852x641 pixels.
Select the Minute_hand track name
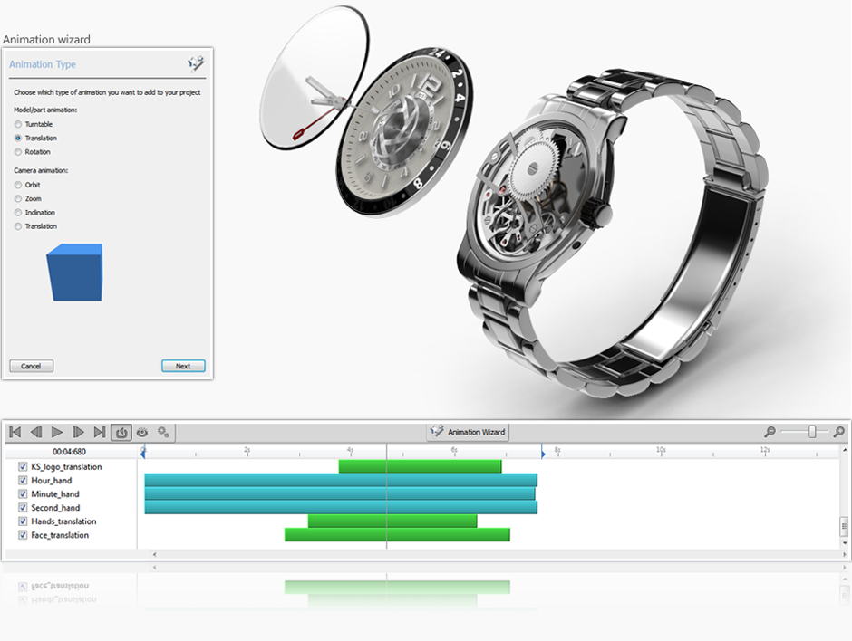point(55,494)
